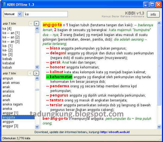Image resolution: width=163 pixels, height=142 pixels.
Task: Go to next page of lower word list
Action: coord(36,73)
